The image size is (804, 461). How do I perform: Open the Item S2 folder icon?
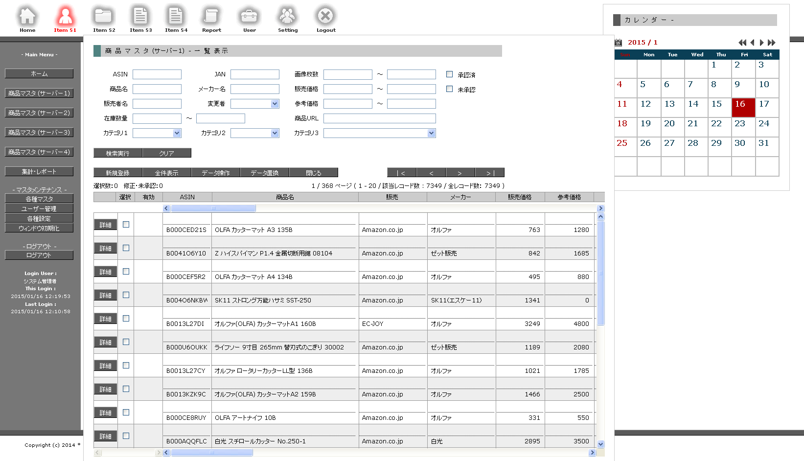click(104, 17)
